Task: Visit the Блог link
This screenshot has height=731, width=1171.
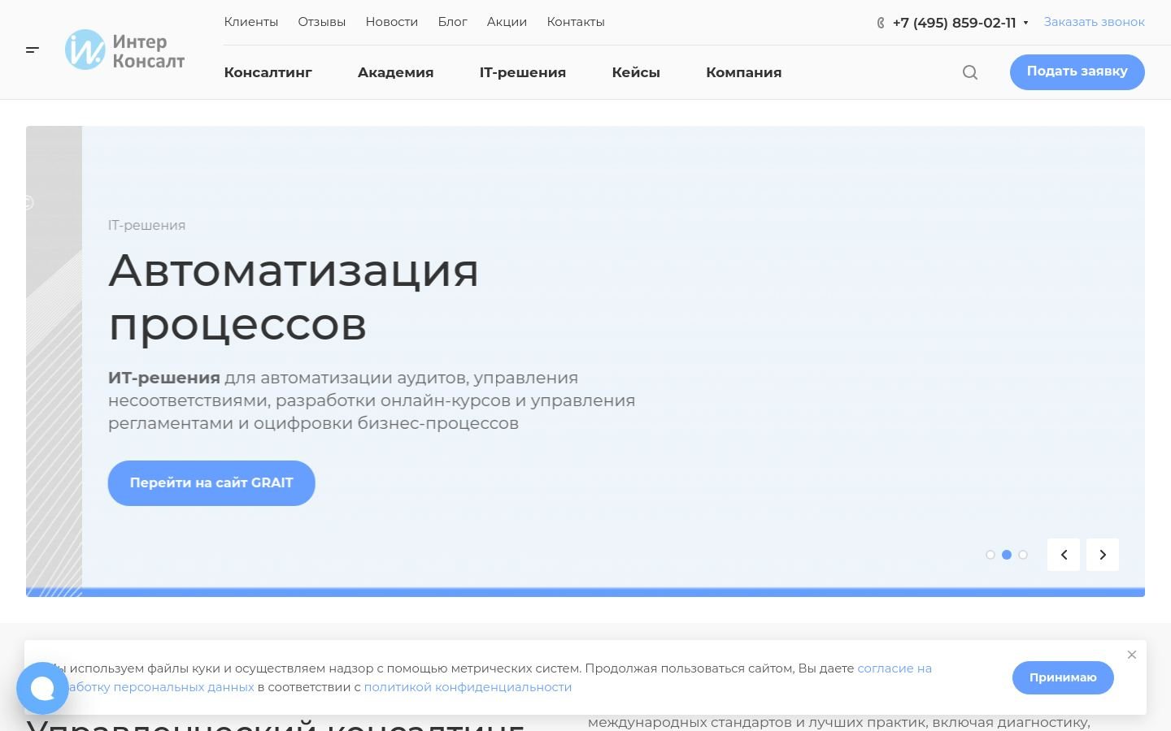Action: pyautogui.click(x=453, y=22)
